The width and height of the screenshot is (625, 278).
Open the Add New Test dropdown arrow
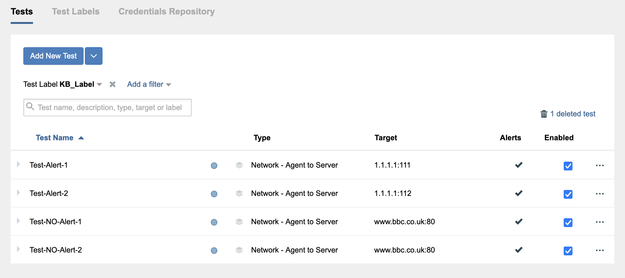pos(94,56)
